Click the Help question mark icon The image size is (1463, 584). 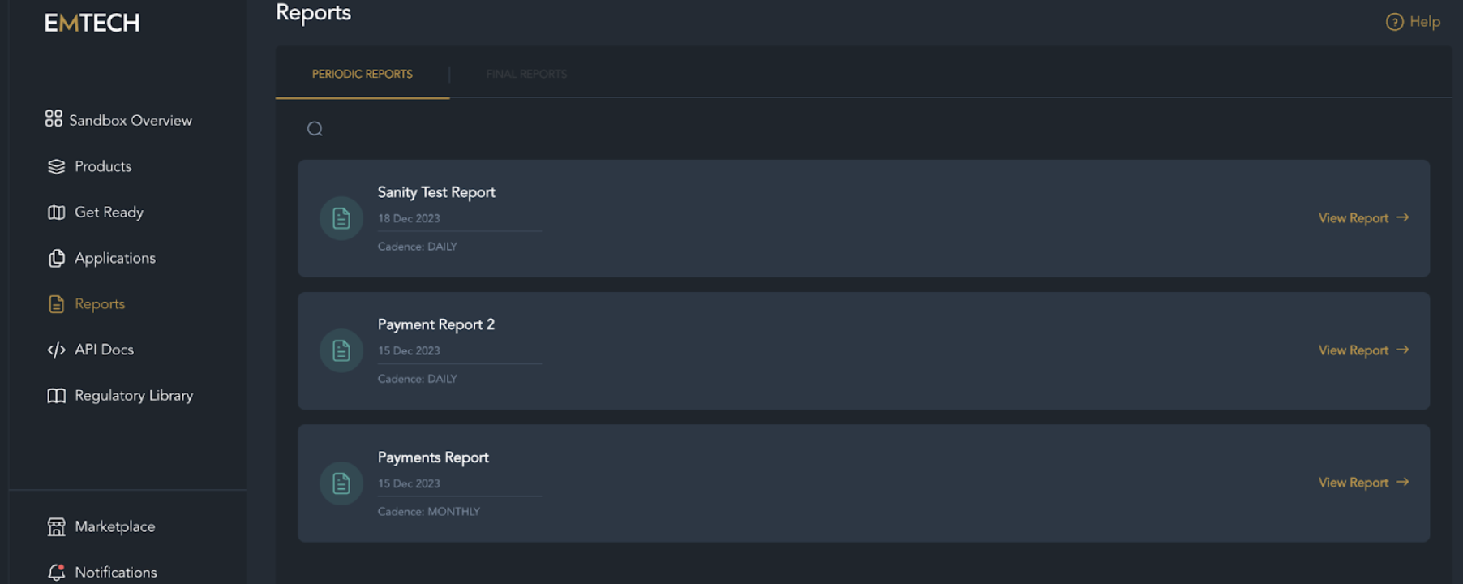click(x=1394, y=22)
